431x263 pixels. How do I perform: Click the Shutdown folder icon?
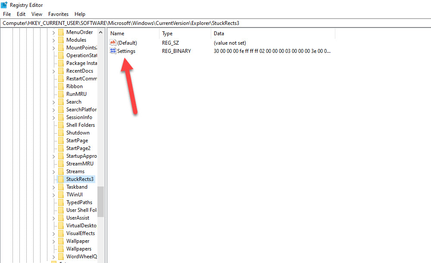(x=61, y=133)
